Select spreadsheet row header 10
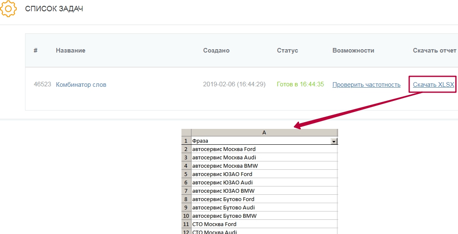The width and height of the screenshot is (458, 234). click(x=186, y=216)
